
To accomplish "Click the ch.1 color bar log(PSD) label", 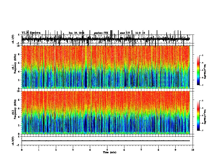I will 205,71.
